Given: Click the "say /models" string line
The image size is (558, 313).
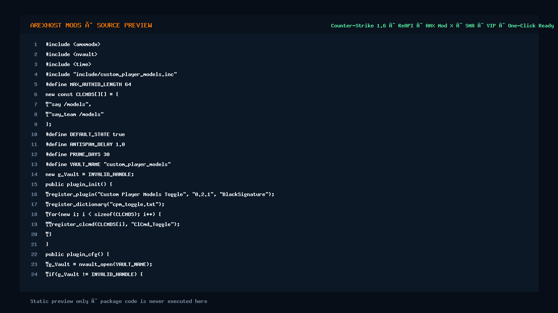Looking at the screenshot, I should pyautogui.click(x=68, y=104).
